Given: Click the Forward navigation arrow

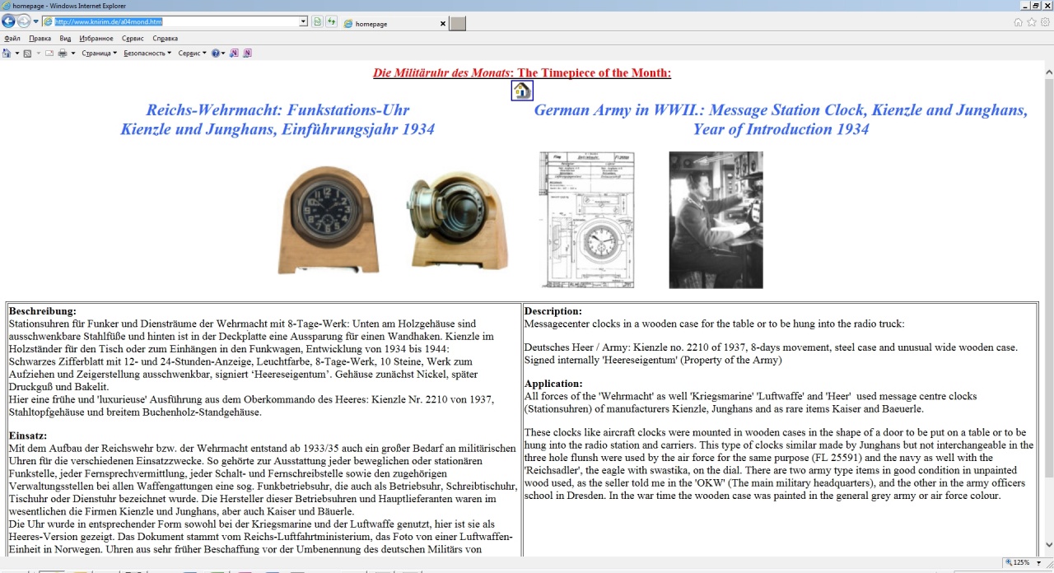Looking at the screenshot, I should pyautogui.click(x=24, y=21).
